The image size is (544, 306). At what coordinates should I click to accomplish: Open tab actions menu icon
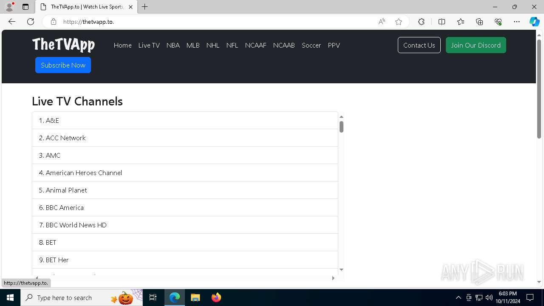[25, 7]
